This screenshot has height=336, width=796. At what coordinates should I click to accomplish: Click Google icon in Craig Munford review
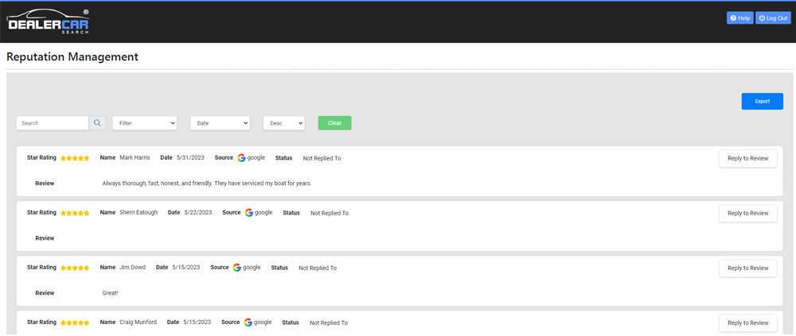point(248,322)
